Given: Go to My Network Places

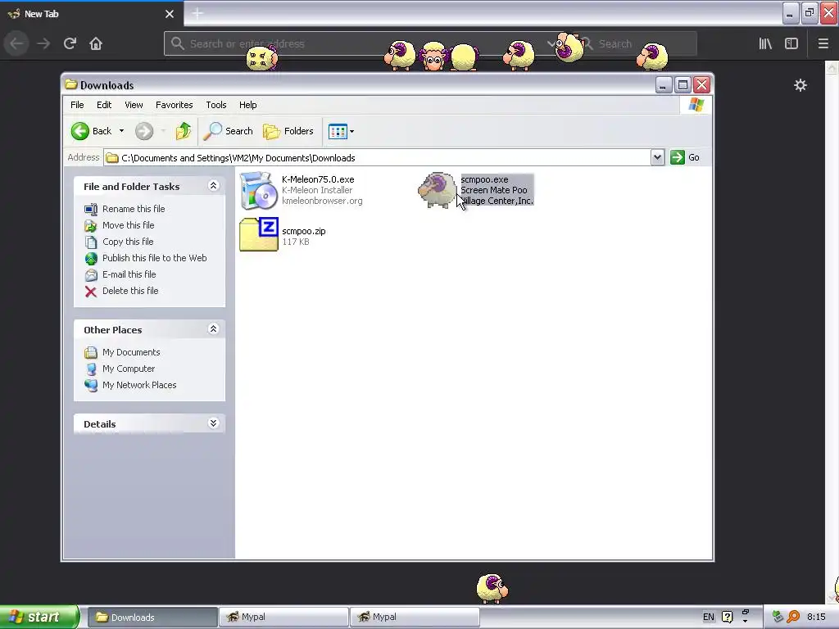Looking at the screenshot, I should pyautogui.click(x=139, y=385).
